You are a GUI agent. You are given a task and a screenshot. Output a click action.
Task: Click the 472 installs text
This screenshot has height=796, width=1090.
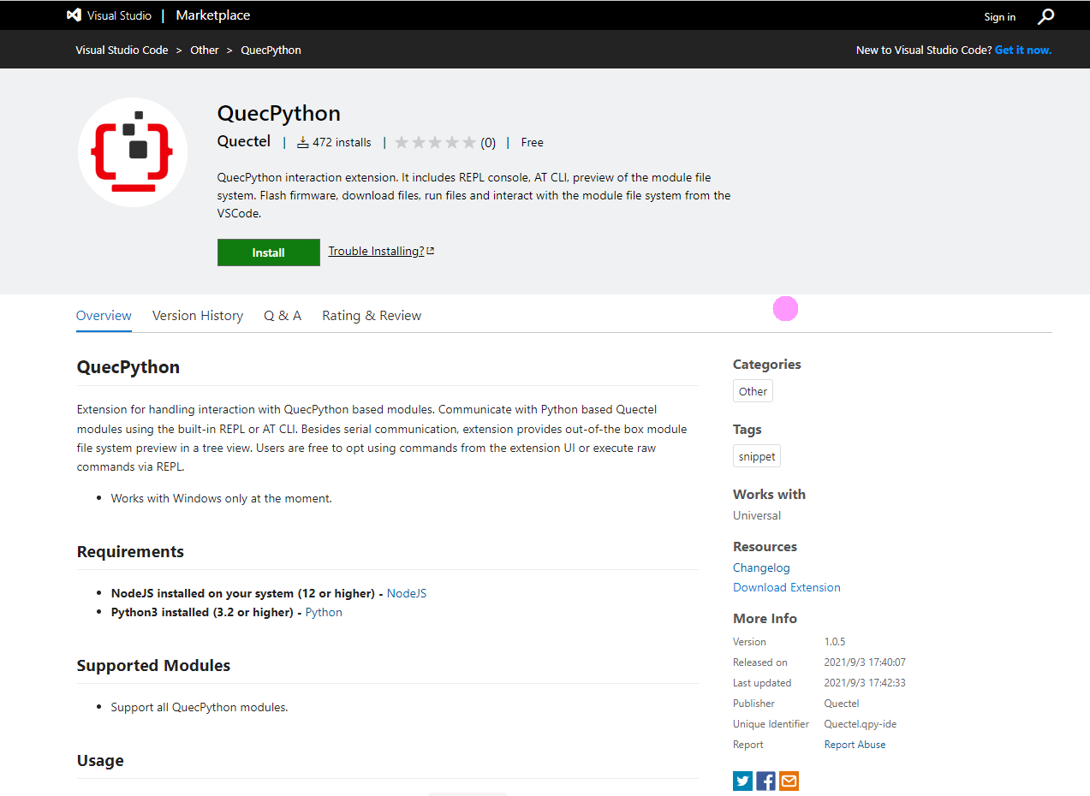[x=342, y=143]
